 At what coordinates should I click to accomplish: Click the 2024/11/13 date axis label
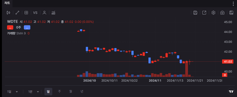click(x=175, y=81)
